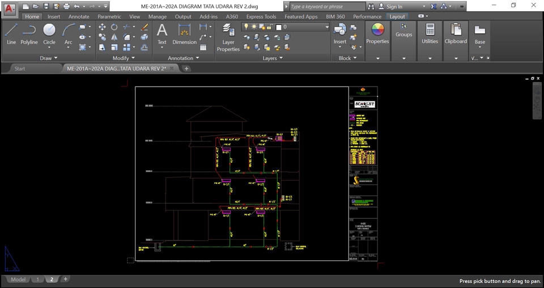Viewport: 544px width, 288px height.
Task: Switch to the Annotate ribbon tab
Action: coord(79,16)
